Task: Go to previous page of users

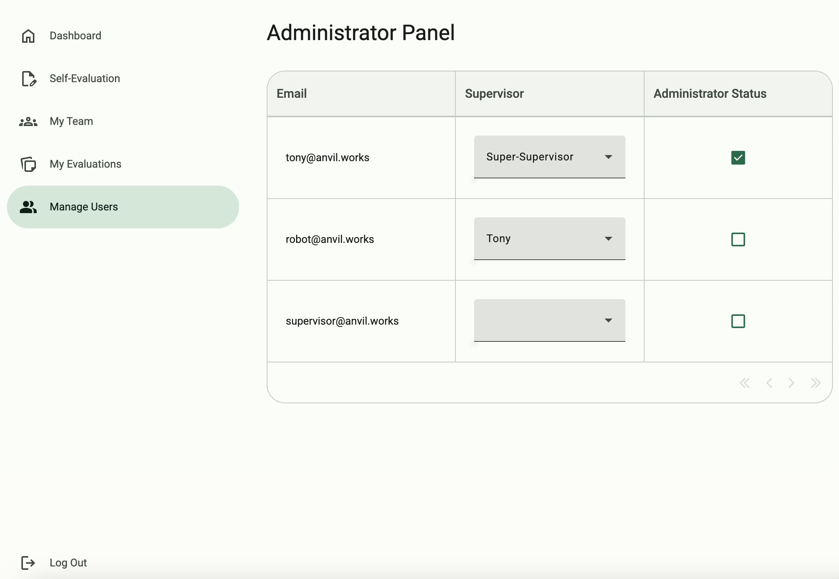Action: (769, 383)
